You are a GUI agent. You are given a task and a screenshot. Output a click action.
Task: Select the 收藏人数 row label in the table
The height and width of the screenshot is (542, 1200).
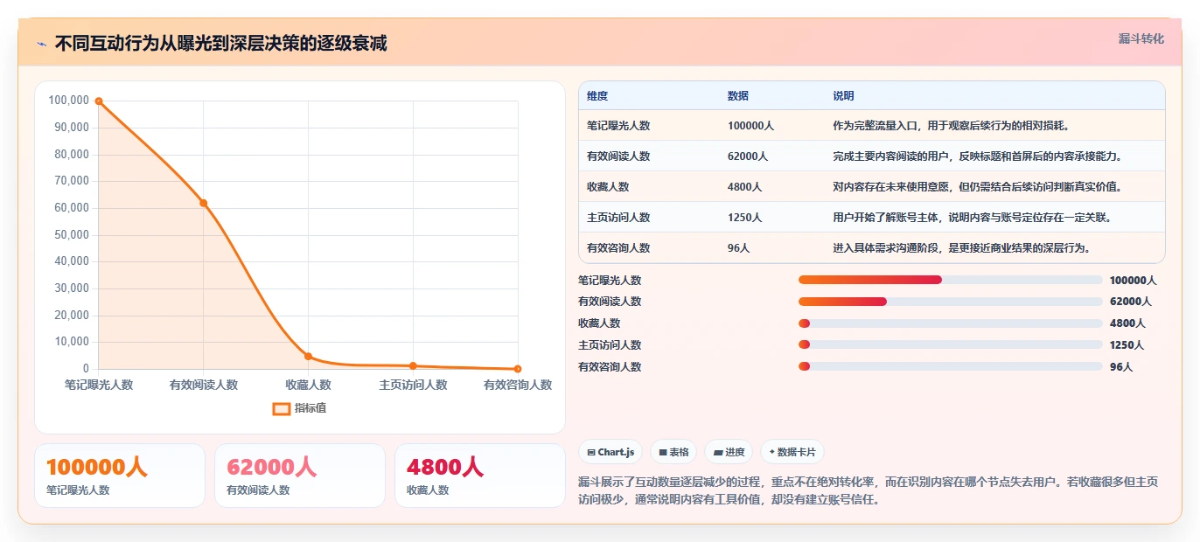pyautogui.click(x=608, y=187)
